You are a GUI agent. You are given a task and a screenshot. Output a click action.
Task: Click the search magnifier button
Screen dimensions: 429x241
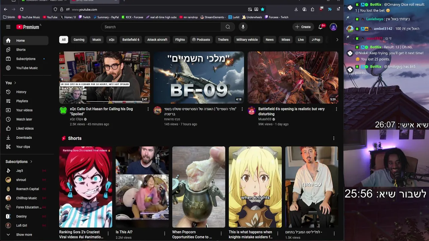(x=228, y=27)
